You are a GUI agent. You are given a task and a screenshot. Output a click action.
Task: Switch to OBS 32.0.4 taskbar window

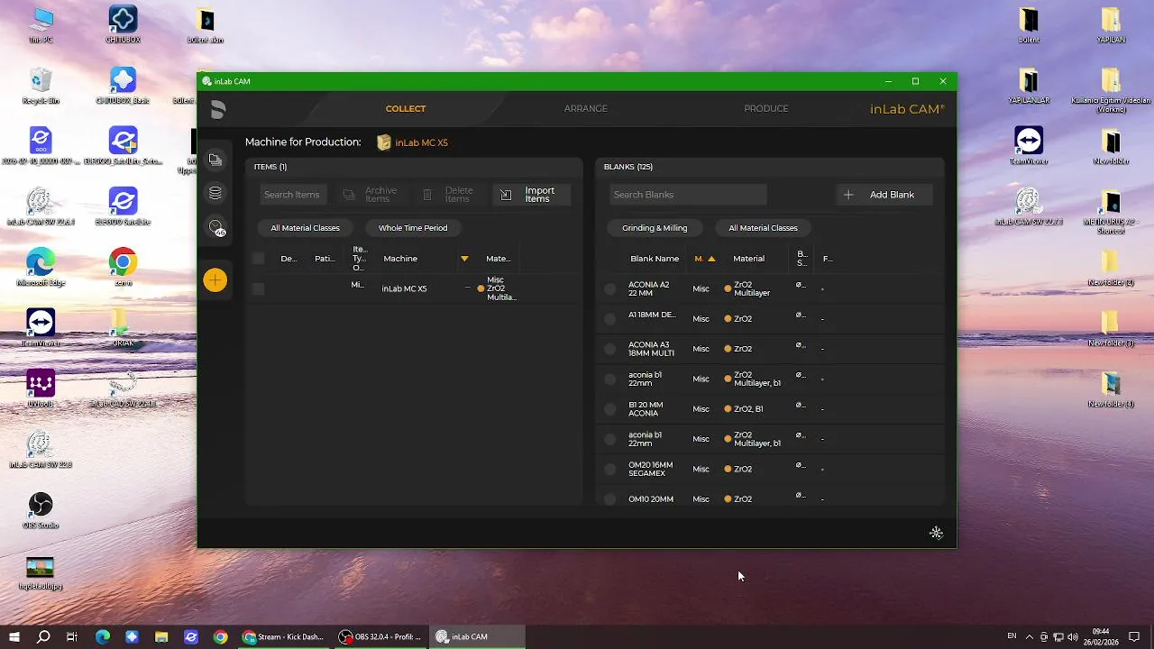pyautogui.click(x=380, y=636)
